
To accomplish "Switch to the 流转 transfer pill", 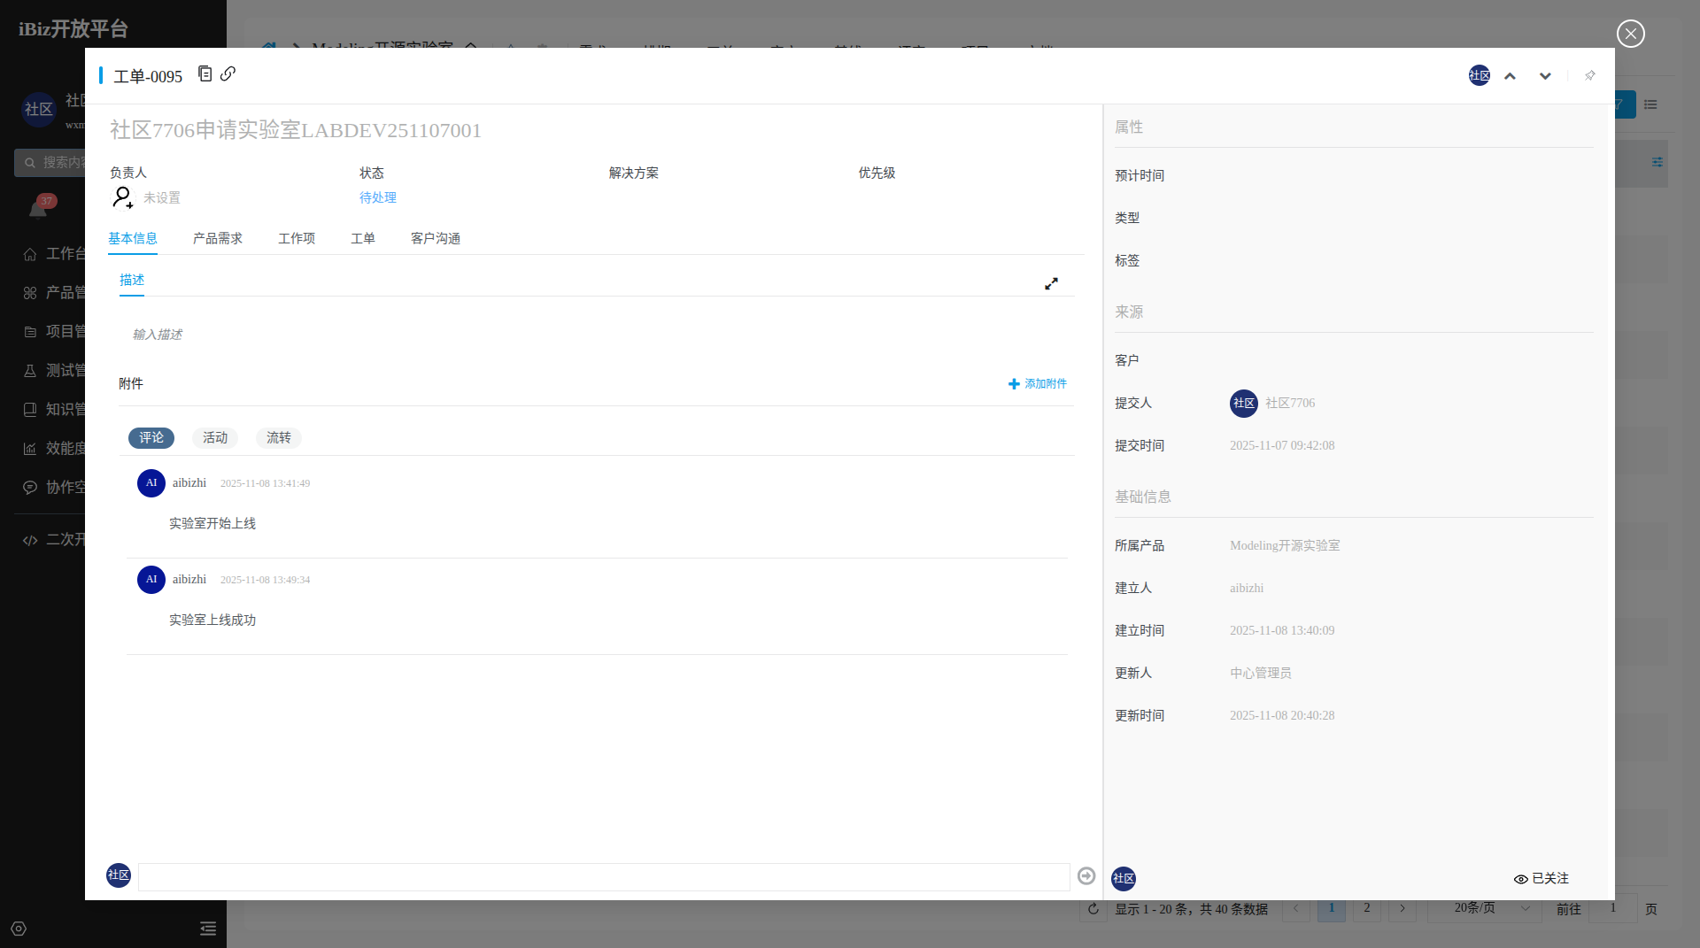I will click(279, 438).
